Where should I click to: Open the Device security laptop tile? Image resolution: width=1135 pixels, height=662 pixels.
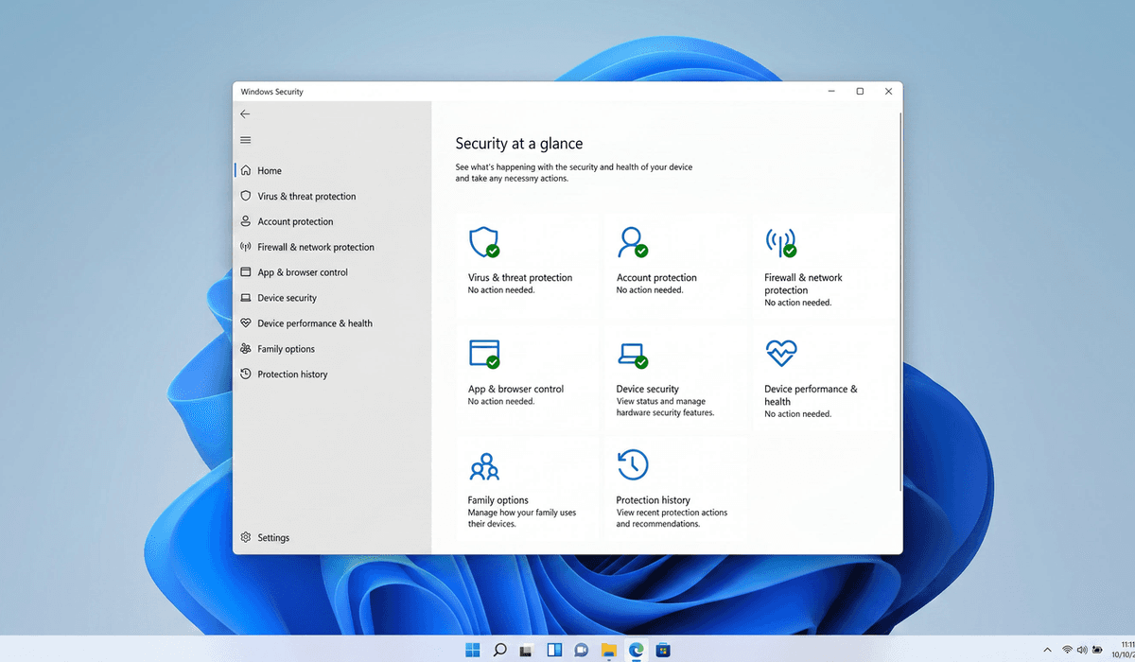point(675,377)
